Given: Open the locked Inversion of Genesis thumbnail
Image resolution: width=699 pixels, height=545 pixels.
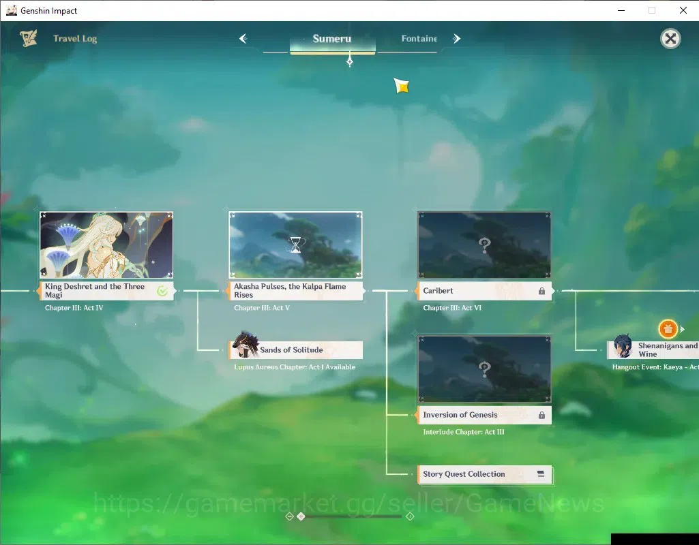Looking at the screenshot, I should point(484,369).
